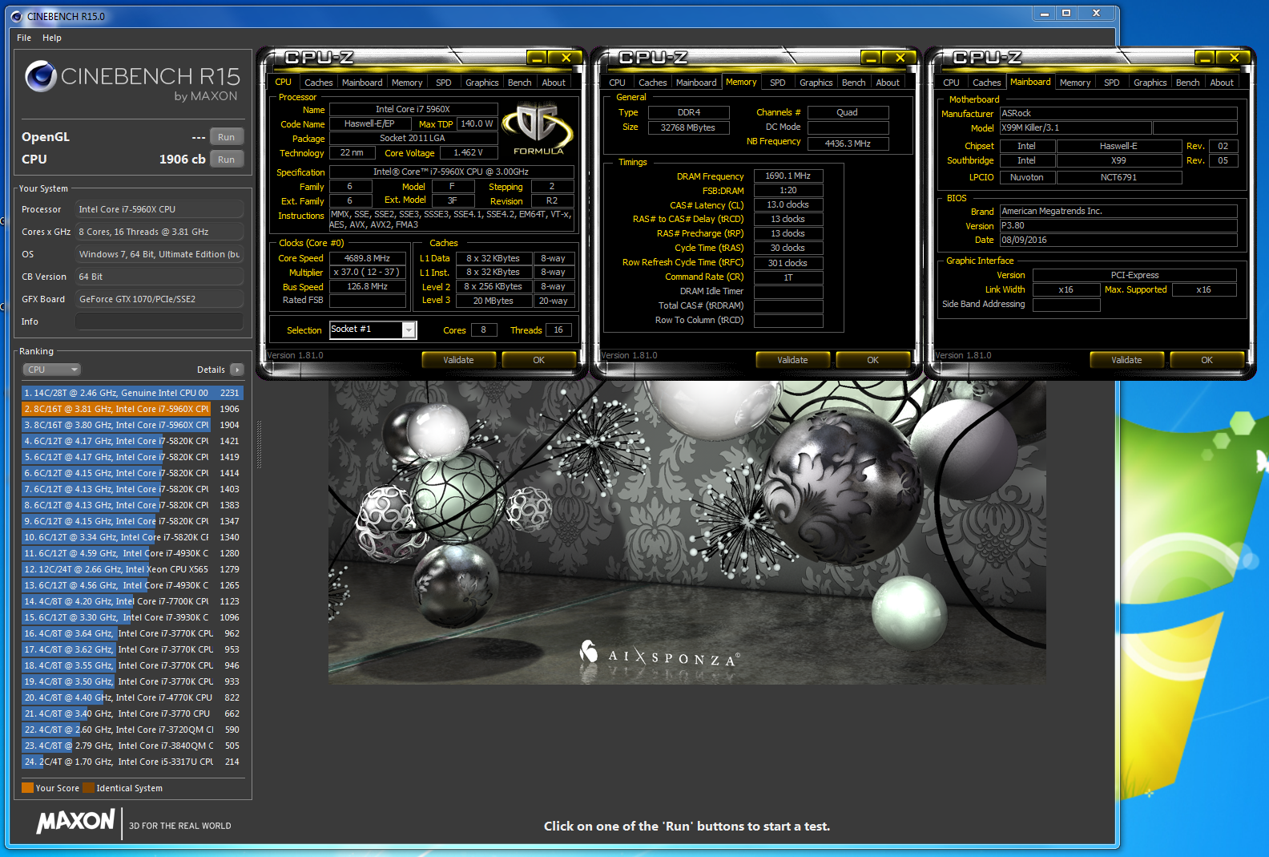Select ranking row 12 Xeon X565 score 1279
1269x857 pixels.
pos(132,569)
